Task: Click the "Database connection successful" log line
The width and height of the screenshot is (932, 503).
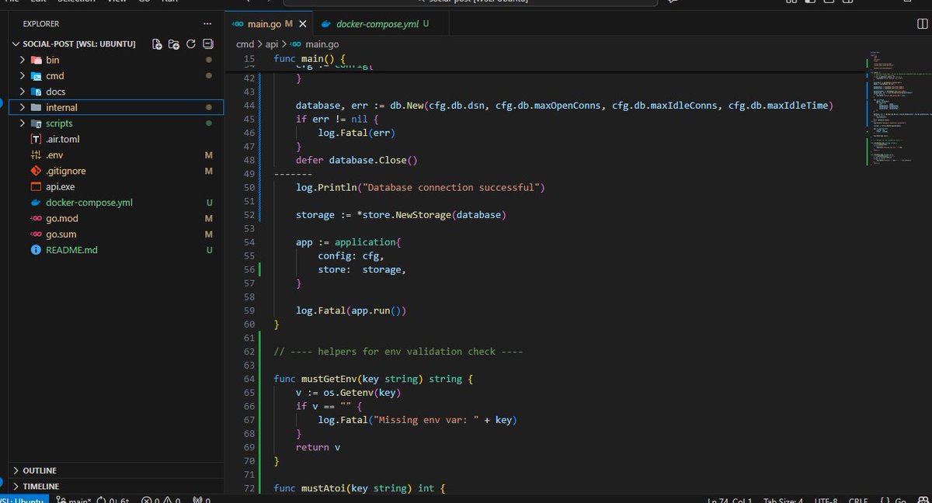Action: pos(420,188)
